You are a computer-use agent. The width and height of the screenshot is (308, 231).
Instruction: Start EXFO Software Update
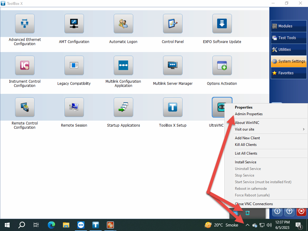pos(222,23)
